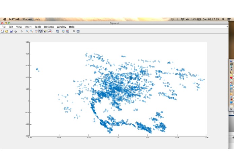Open the MATLAB application menu
Image resolution: width=234 pixels, height=166 pixels.
[x=14, y=19]
